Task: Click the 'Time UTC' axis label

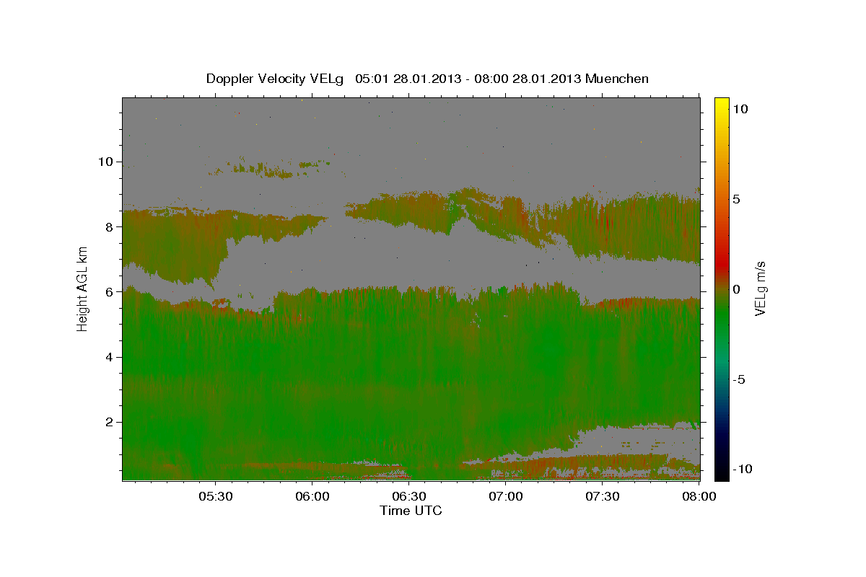Action: click(411, 511)
